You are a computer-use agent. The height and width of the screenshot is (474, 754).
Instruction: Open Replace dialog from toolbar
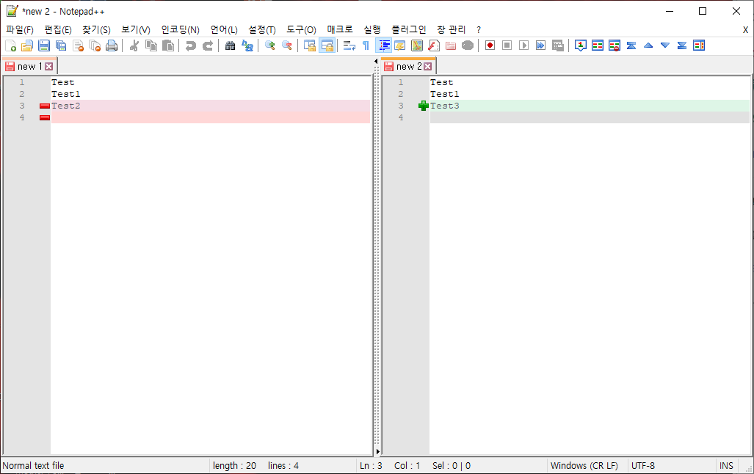point(247,45)
